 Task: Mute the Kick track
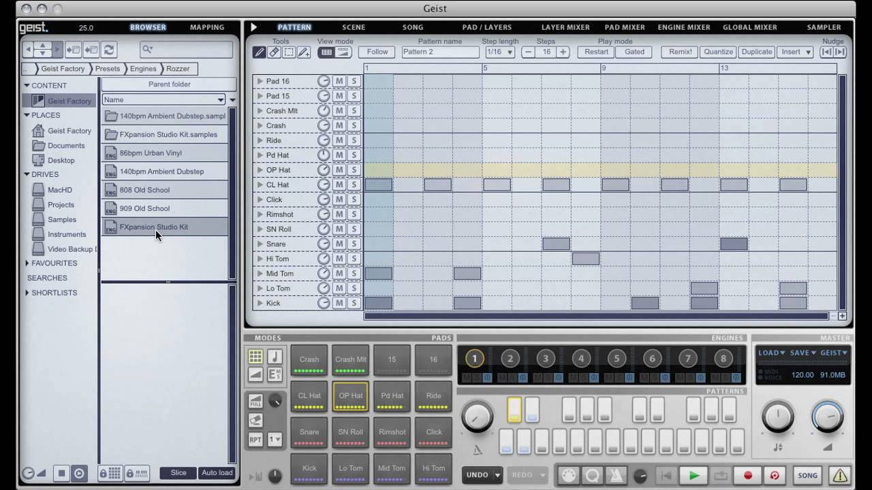[x=339, y=303]
